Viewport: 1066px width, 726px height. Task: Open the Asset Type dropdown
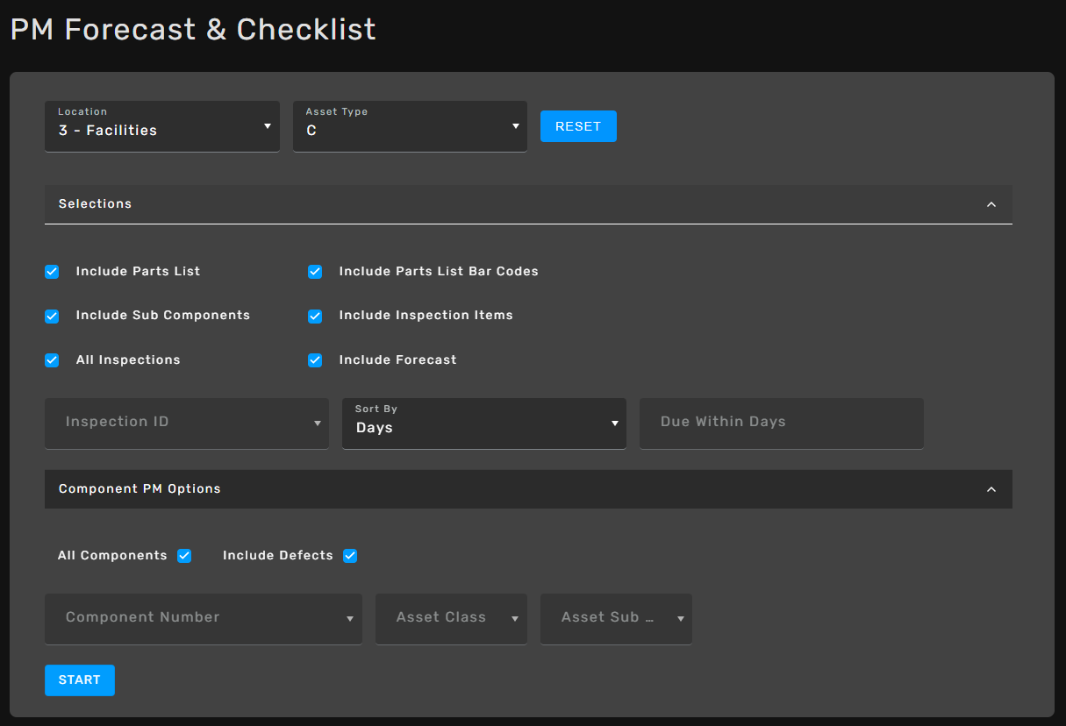click(x=410, y=126)
